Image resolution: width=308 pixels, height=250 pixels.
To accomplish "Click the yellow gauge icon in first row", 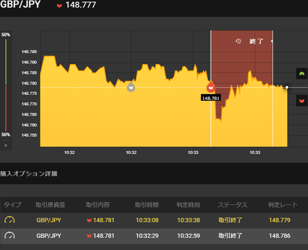I will (x=10, y=220).
